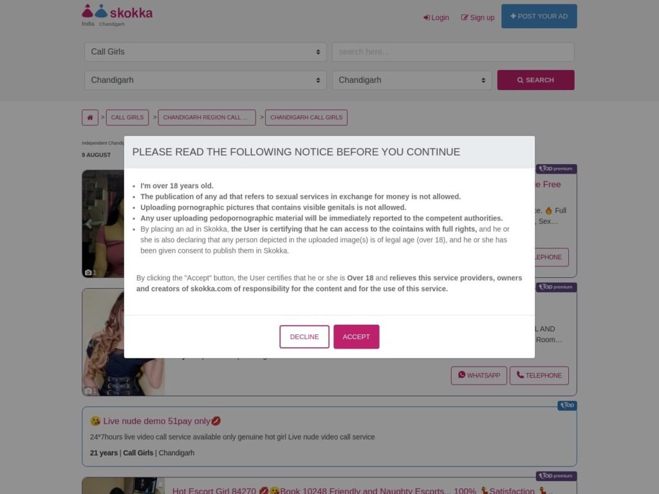Open the Chandigarh city dropdown
659x494 pixels.
412,80
